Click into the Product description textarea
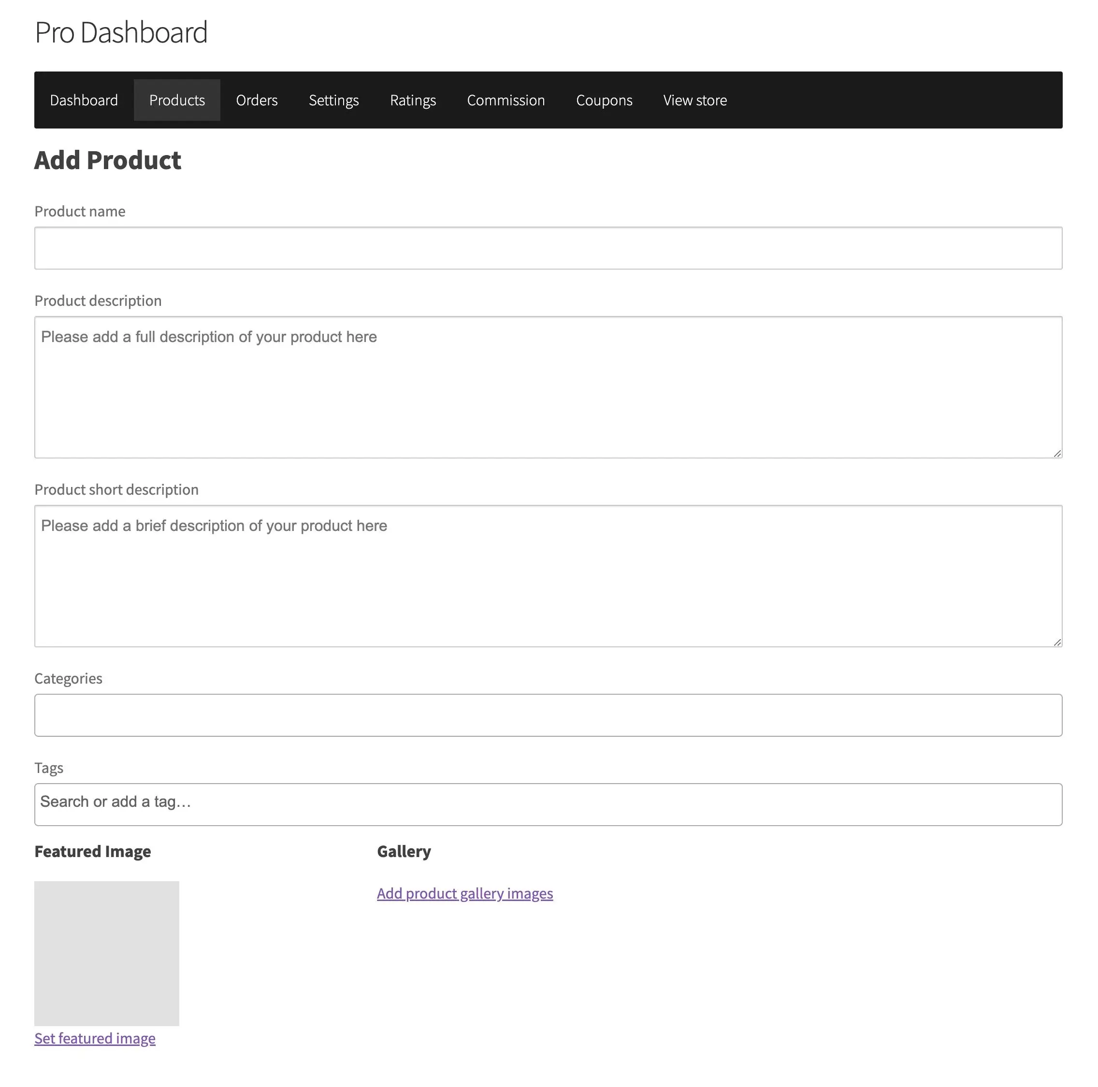The width and height of the screenshot is (1098, 1087). [549, 387]
